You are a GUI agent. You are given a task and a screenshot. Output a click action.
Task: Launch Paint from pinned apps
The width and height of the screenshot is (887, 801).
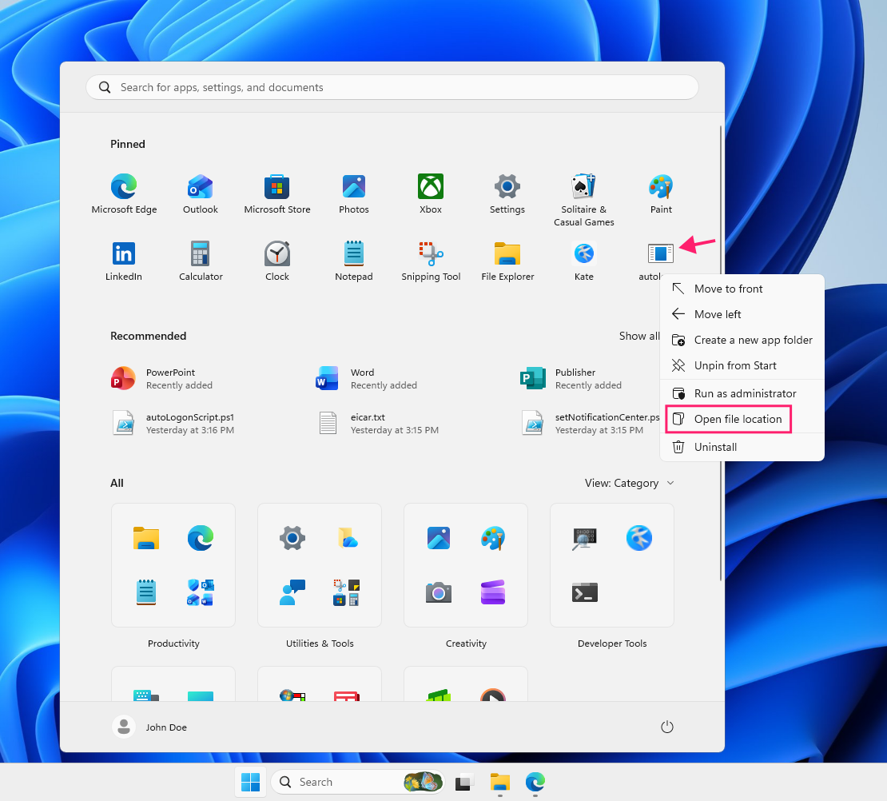pyautogui.click(x=661, y=193)
